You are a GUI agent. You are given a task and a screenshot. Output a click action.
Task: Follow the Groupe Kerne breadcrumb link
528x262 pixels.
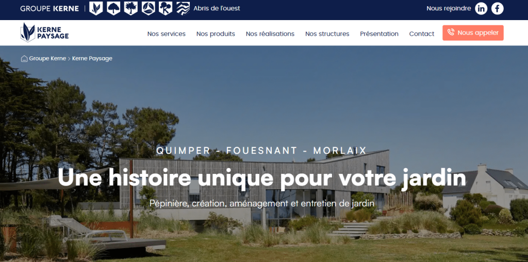(47, 59)
